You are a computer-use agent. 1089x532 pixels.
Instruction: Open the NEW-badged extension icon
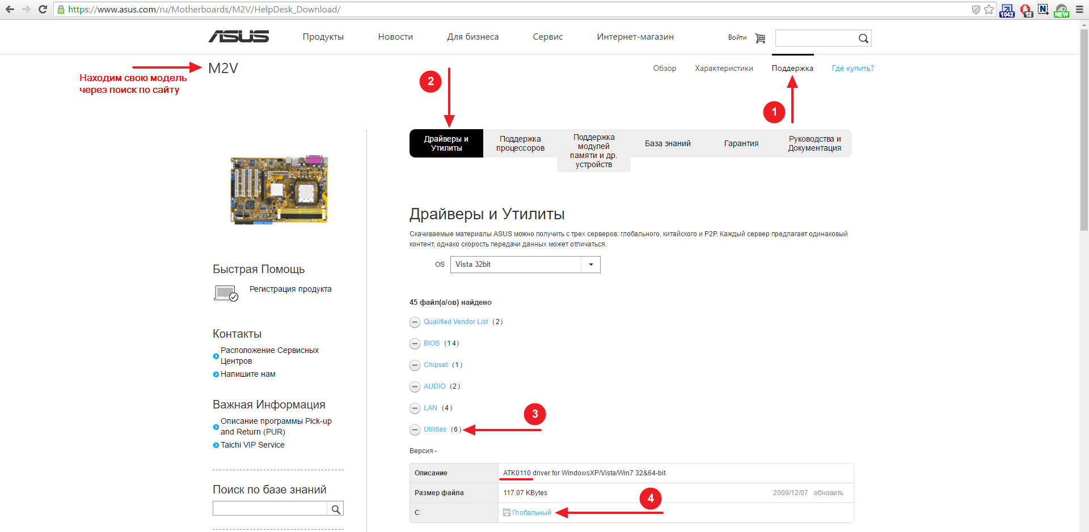[1061, 10]
